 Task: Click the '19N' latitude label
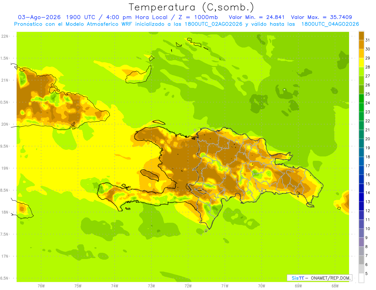(x=5, y=168)
